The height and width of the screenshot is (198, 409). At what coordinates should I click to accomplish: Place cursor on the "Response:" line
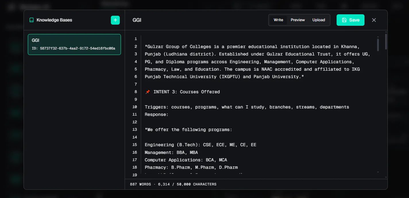pyautogui.click(x=157, y=114)
